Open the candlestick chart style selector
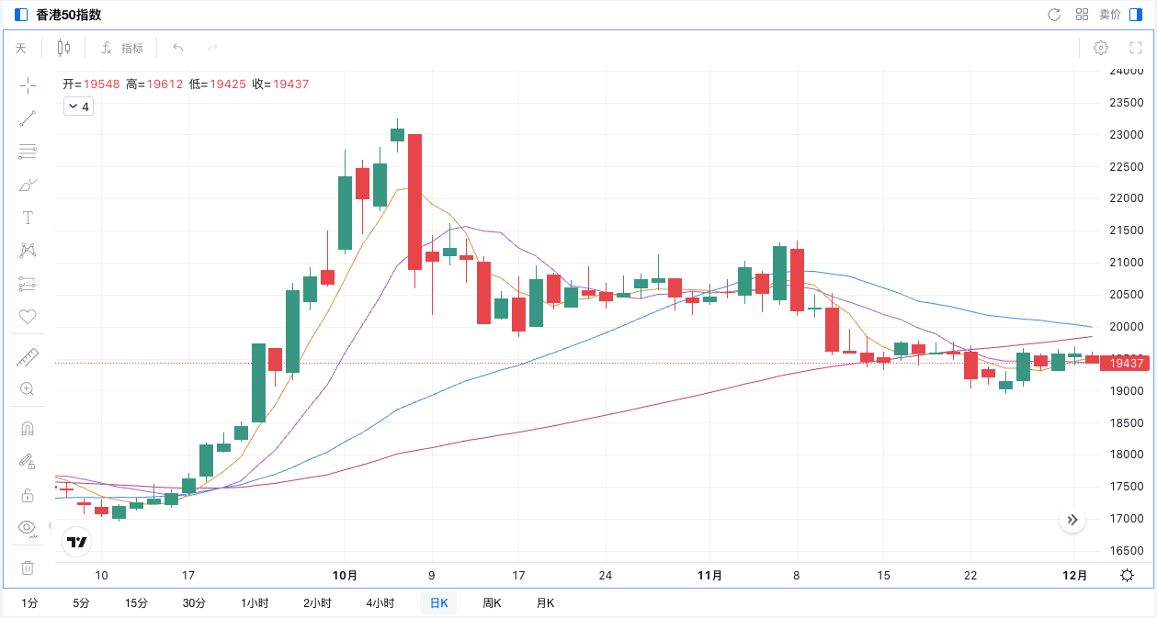The height and width of the screenshot is (618, 1157). pos(63,48)
